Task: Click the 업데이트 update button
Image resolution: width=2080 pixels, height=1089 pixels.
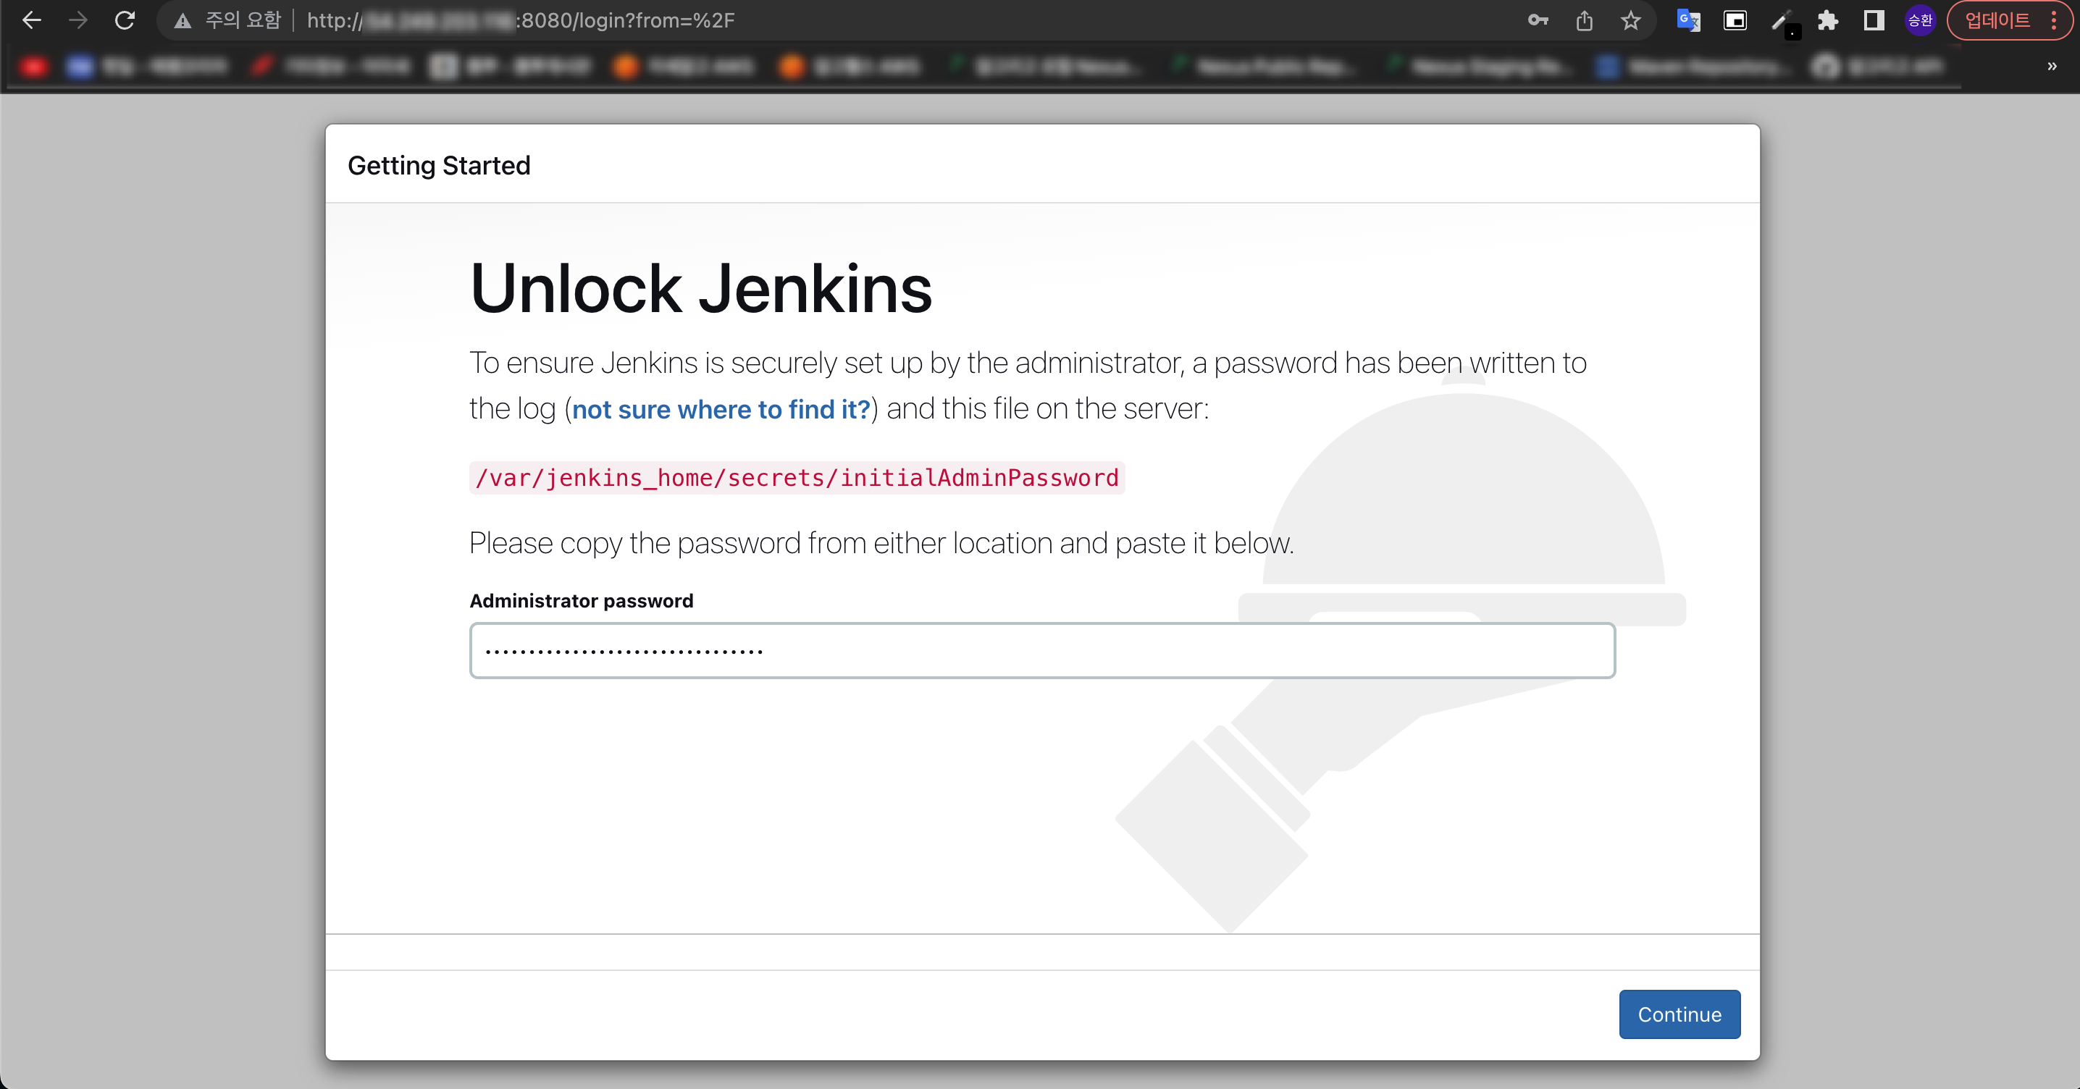Action: [1996, 20]
